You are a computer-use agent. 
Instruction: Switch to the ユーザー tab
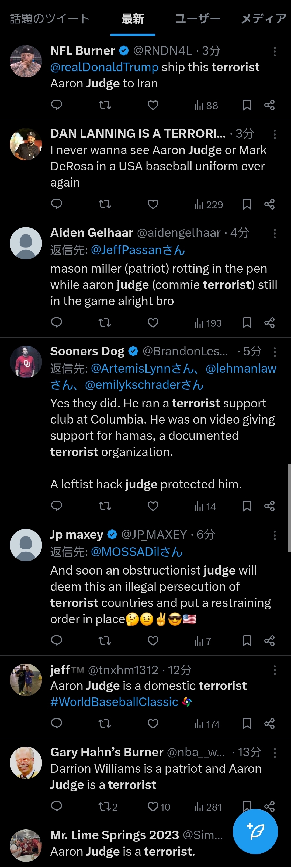198,19
